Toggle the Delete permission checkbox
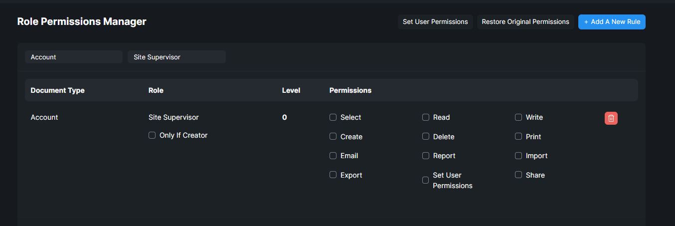Image resolution: width=675 pixels, height=226 pixels. click(x=426, y=136)
